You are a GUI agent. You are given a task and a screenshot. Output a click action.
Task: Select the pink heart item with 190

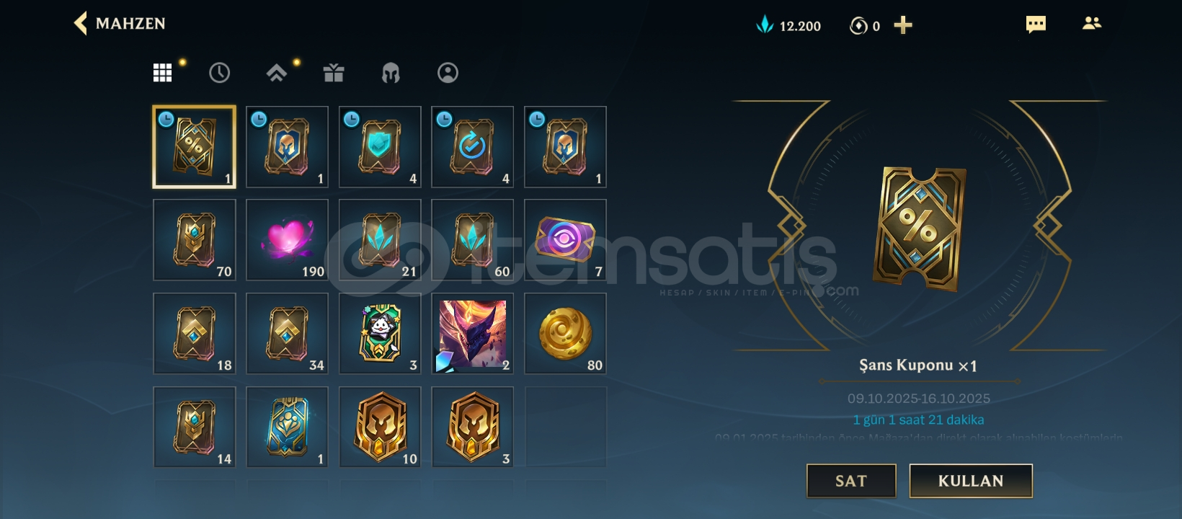(287, 240)
